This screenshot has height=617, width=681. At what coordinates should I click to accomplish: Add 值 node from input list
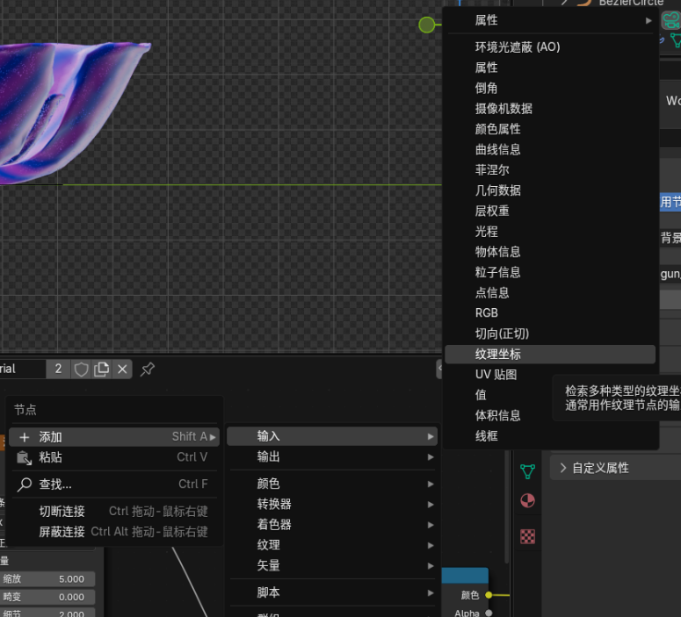click(550, 395)
